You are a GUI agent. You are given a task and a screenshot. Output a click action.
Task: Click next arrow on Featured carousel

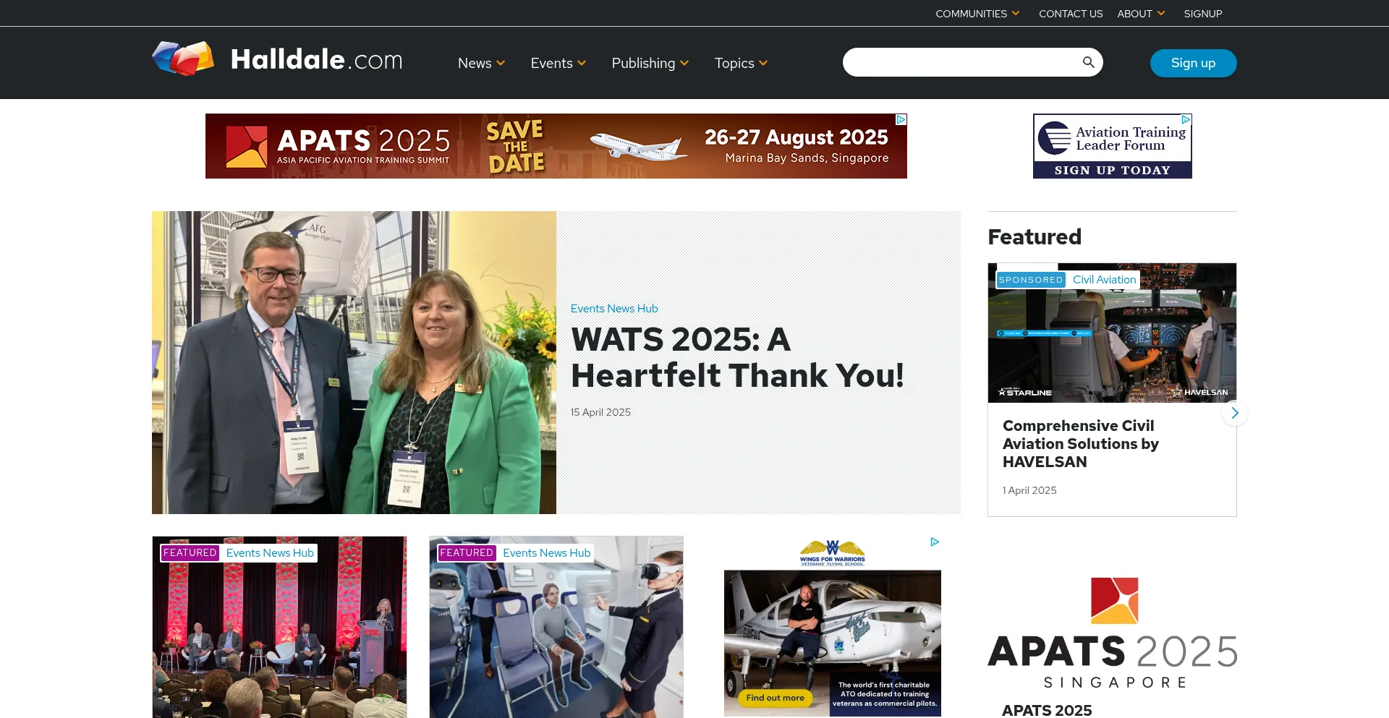[x=1234, y=413]
